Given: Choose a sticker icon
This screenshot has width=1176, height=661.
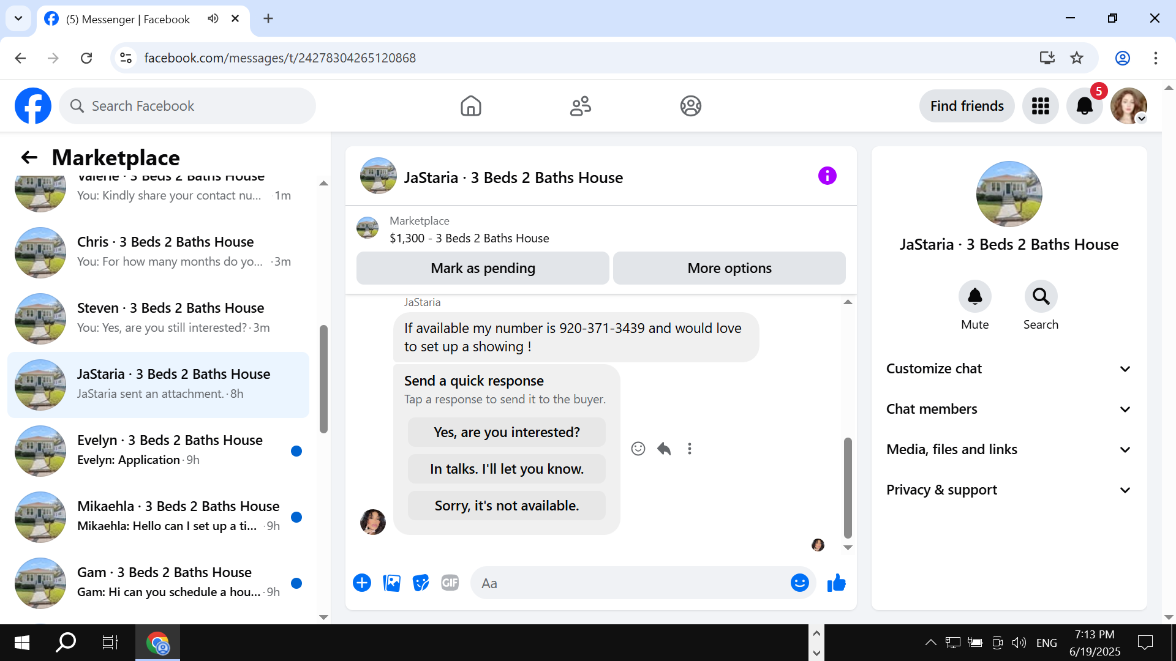Looking at the screenshot, I should coord(421,583).
